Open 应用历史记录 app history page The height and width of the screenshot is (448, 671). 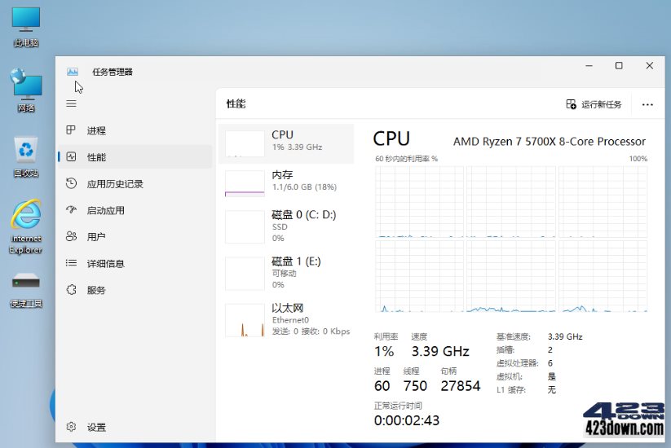click(115, 184)
